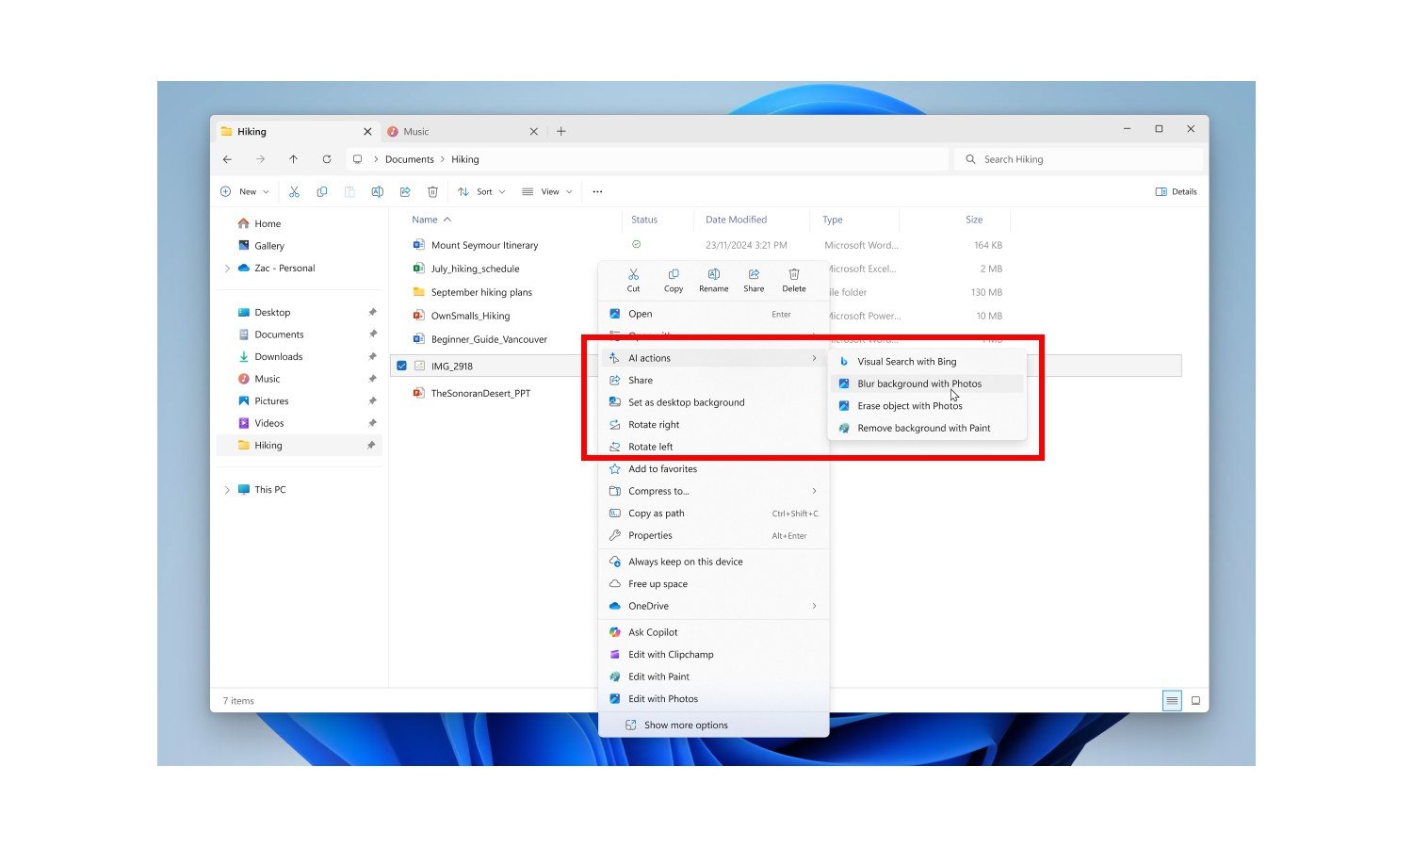Click the Refresh icon in the address bar
Viewport: 1413px width, 848px height.
(x=327, y=159)
